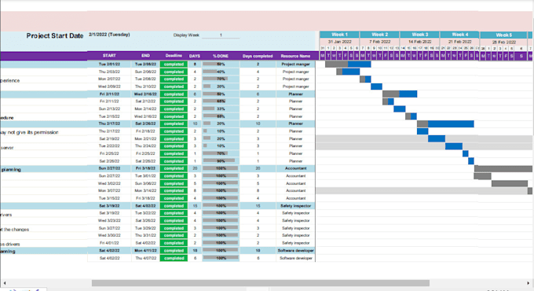Click the 14 Feb 2022 week date

click(x=420, y=42)
